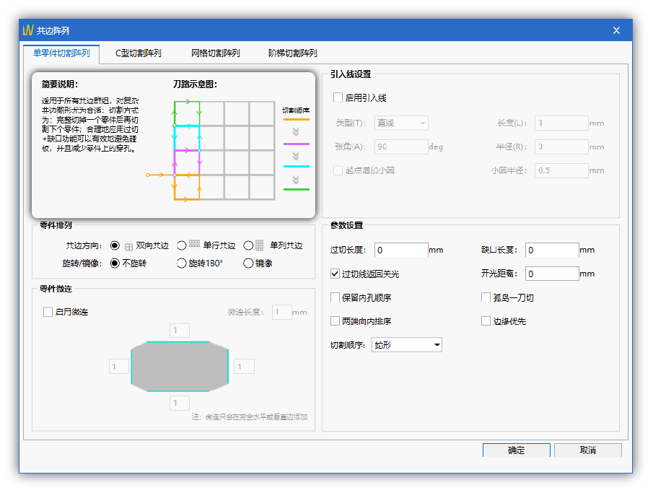Open the 切割顺序 dropdown
The width and height of the screenshot is (653, 493).
pos(407,345)
